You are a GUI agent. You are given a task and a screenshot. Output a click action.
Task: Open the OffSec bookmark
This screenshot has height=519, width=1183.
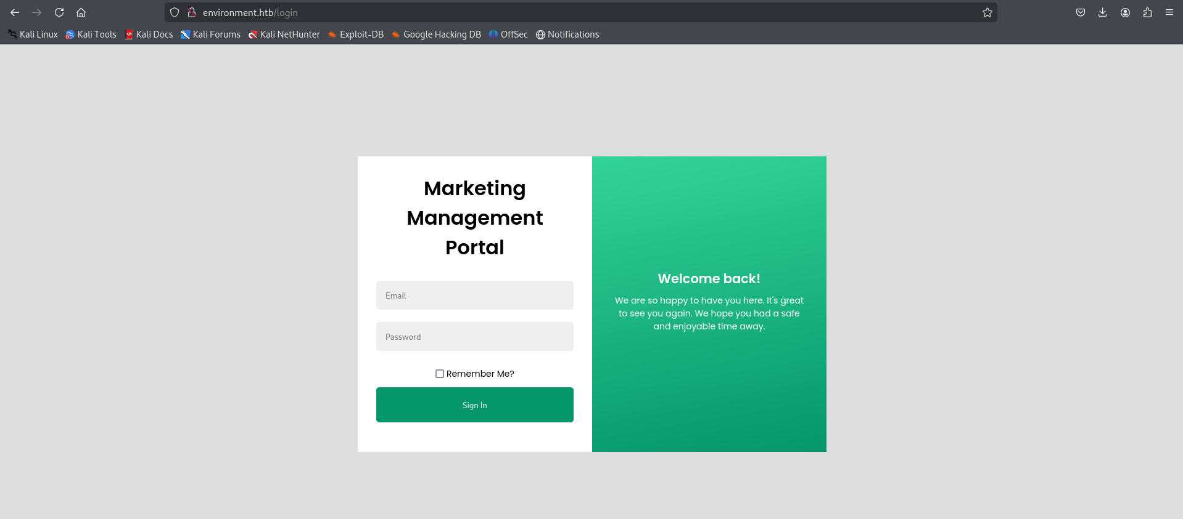tap(508, 34)
